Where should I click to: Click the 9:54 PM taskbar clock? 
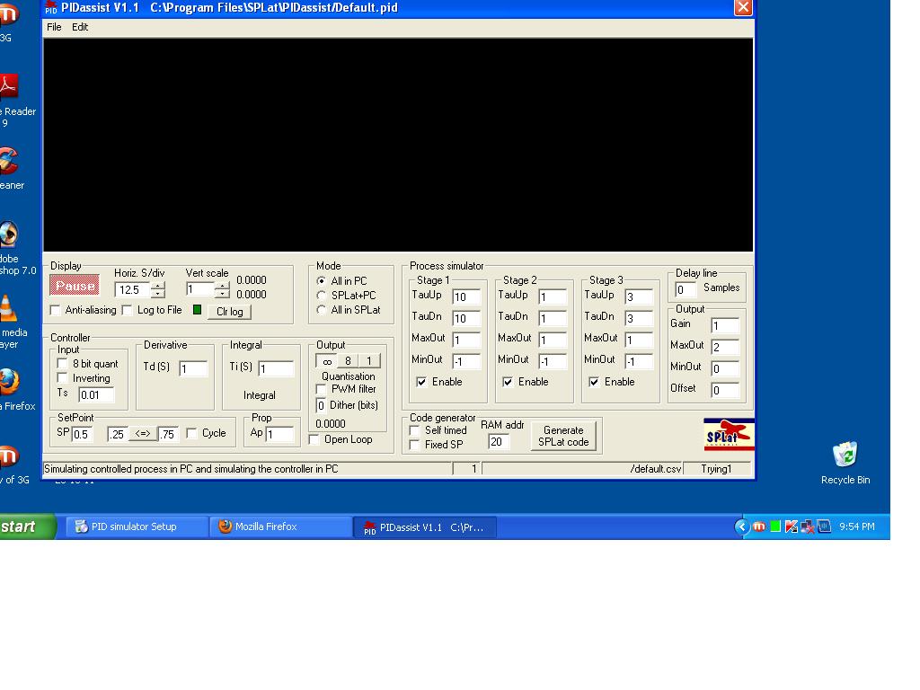coord(856,526)
